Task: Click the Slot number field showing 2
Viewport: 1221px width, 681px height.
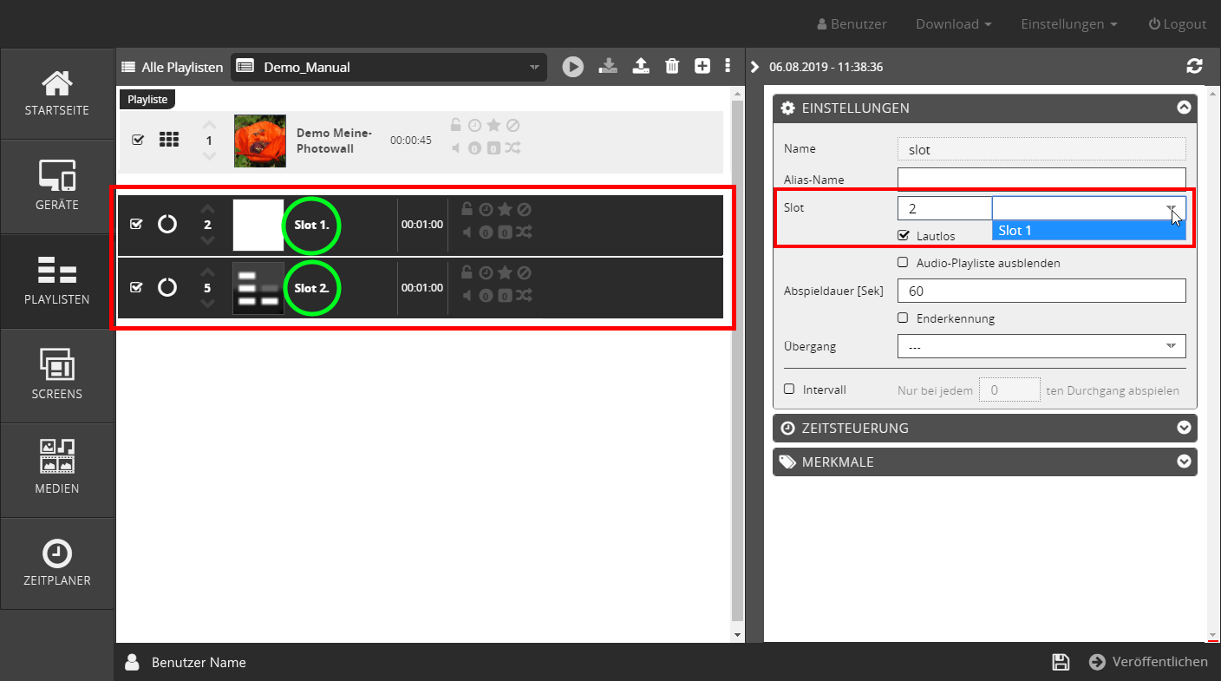Action: [x=944, y=208]
